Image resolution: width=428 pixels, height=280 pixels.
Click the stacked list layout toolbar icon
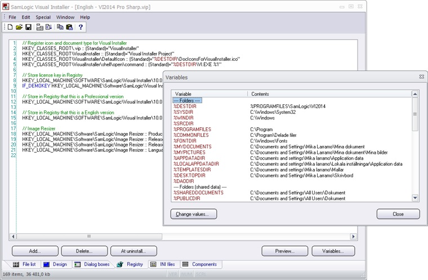pyautogui.click(x=40, y=27)
